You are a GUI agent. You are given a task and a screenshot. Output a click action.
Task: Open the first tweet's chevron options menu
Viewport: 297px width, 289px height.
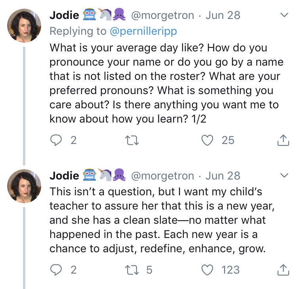284,15
